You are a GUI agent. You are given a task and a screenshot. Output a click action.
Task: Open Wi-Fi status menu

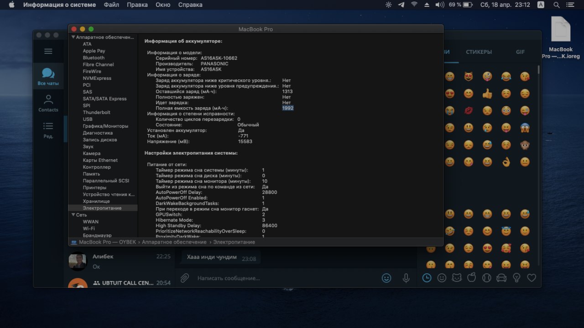[x=414, y=5]
